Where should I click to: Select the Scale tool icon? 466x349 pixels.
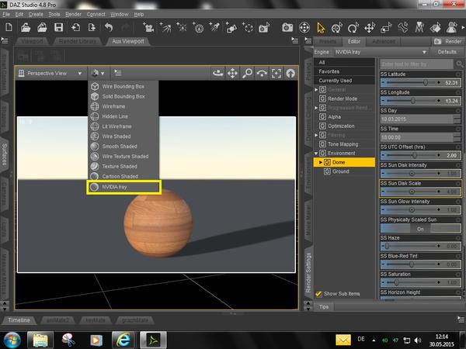click(x=386, y=28)
